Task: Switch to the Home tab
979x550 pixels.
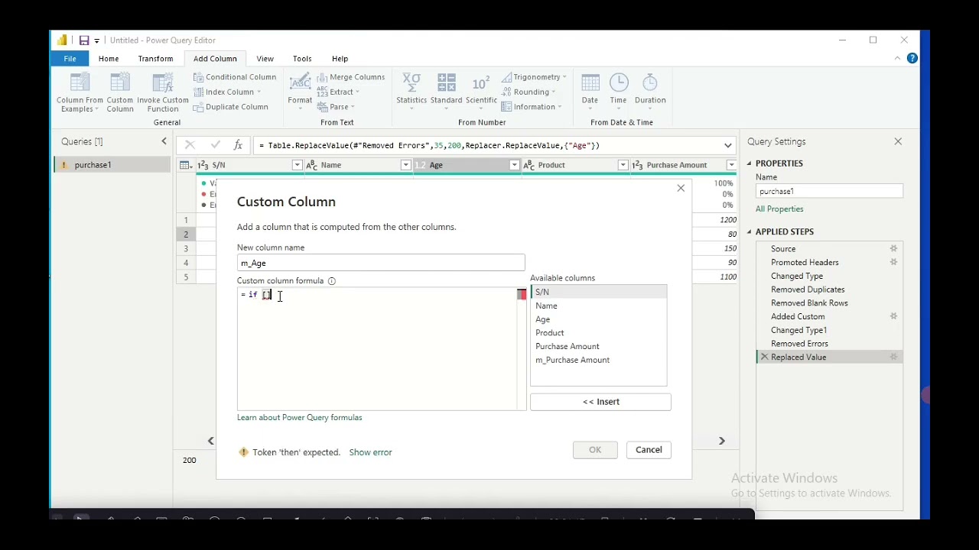Action: [109, 59]
